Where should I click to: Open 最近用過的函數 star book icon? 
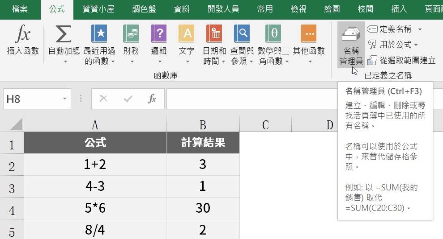99,33
